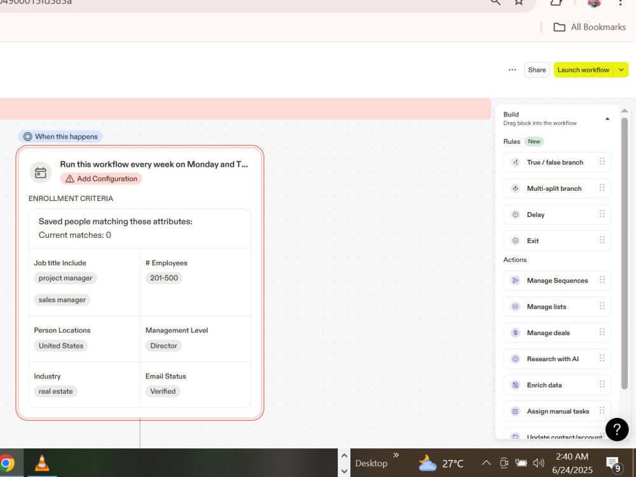Image resolution: width=636 pixels, height=477 pixels.
Task: Open the help question mark bubble
Action: click(x=616, y=429)
